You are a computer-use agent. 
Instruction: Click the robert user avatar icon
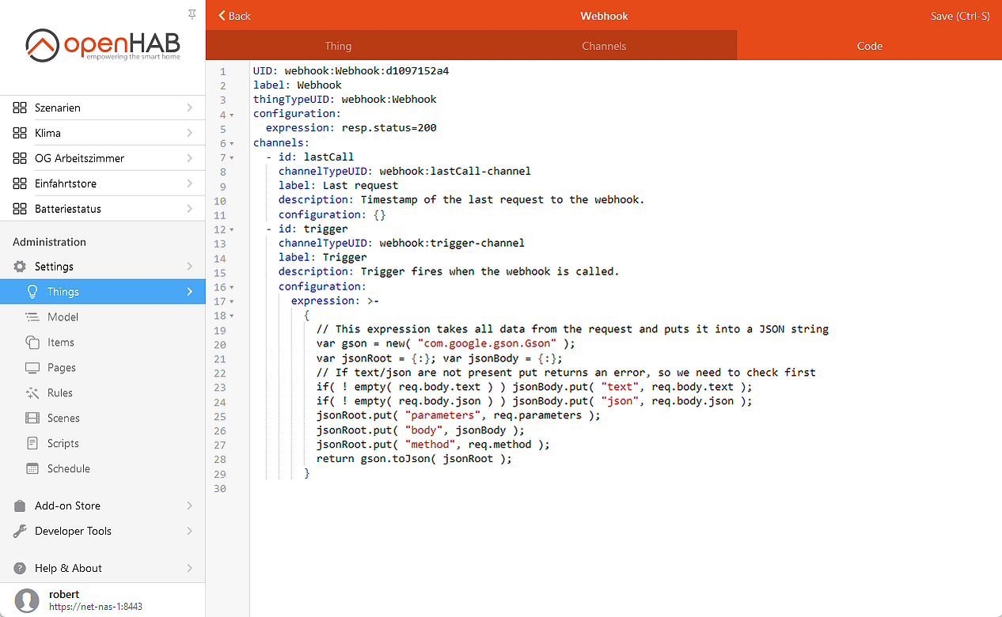pyautogui.click(x=27, y=600)
